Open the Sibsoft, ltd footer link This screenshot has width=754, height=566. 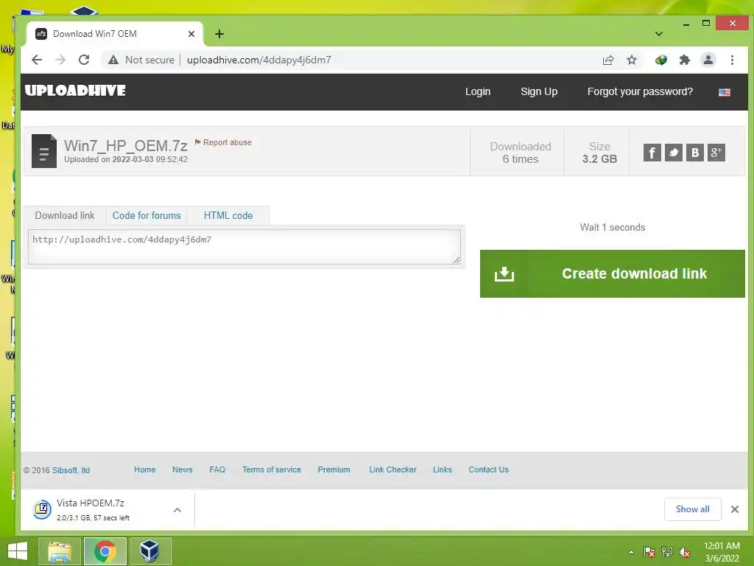click(71, 470)
